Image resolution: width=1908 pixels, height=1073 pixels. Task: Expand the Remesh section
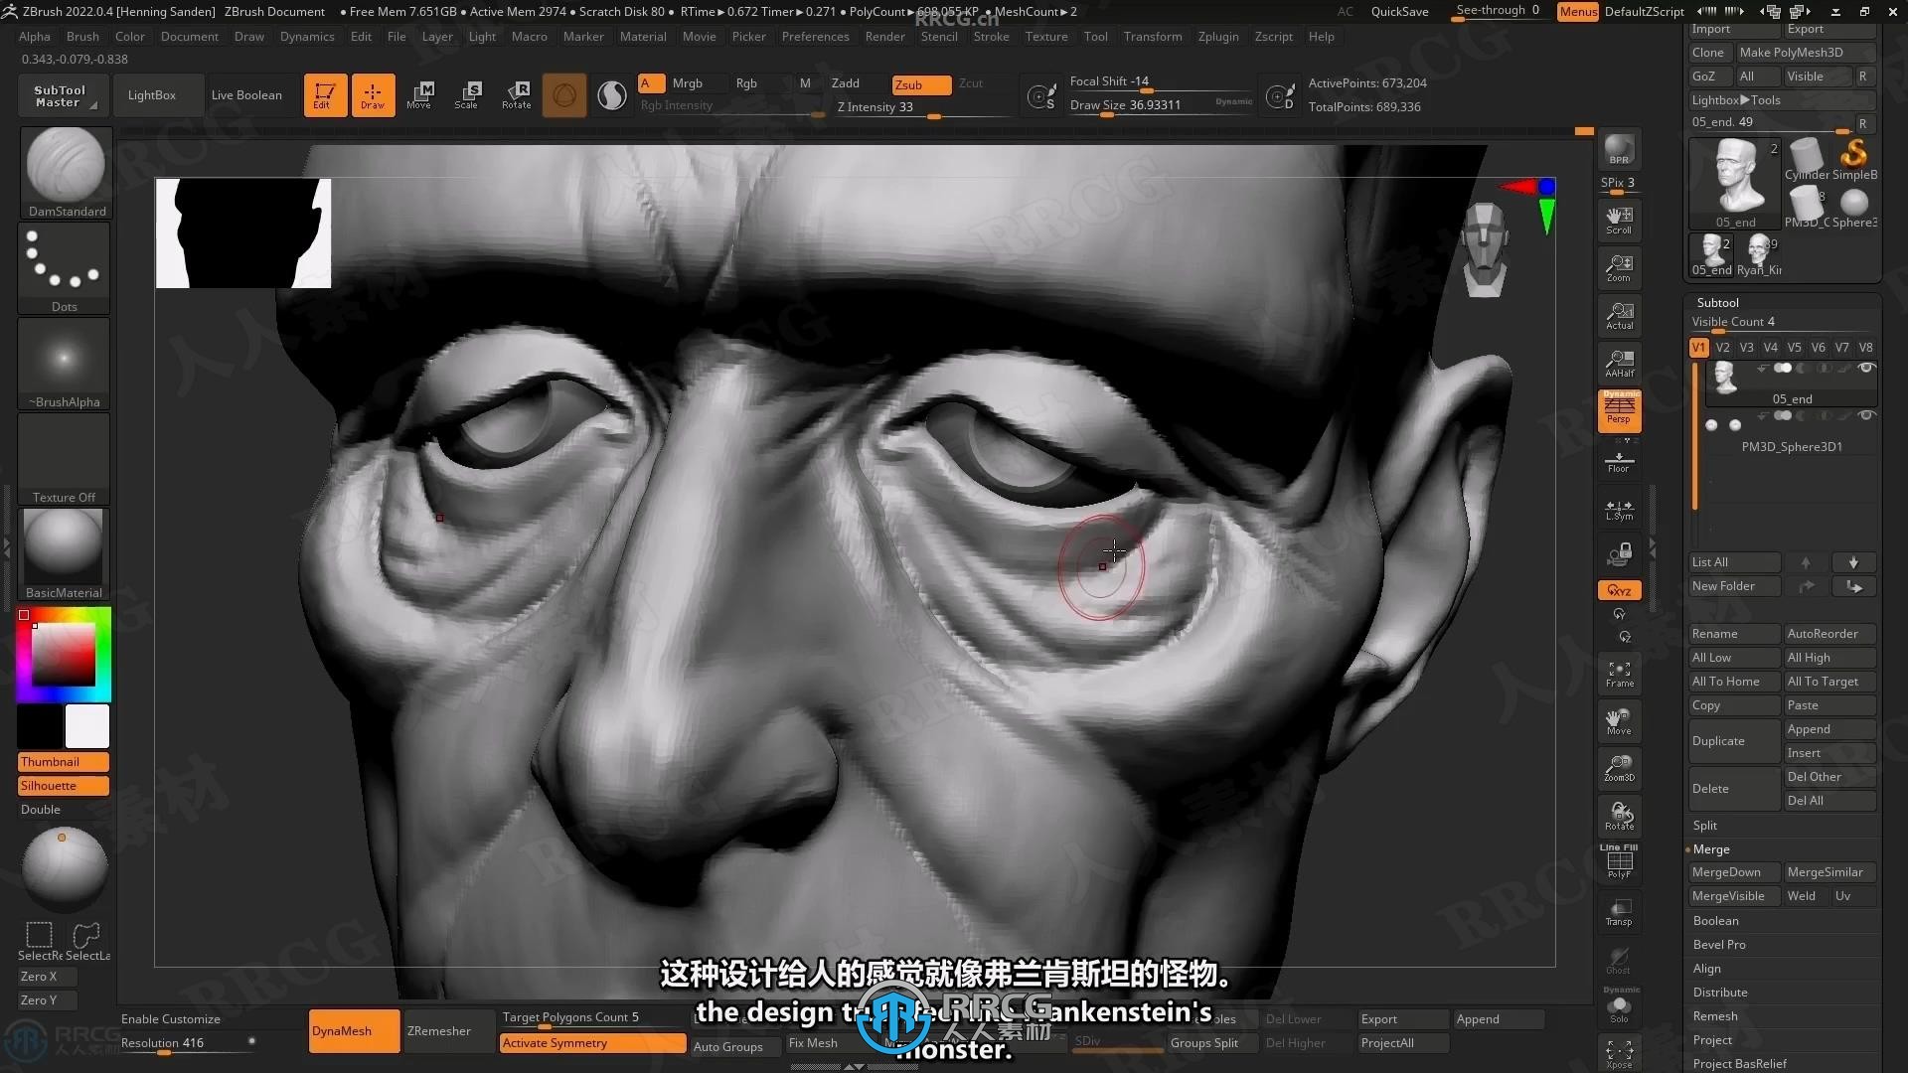(1715, 1016)
